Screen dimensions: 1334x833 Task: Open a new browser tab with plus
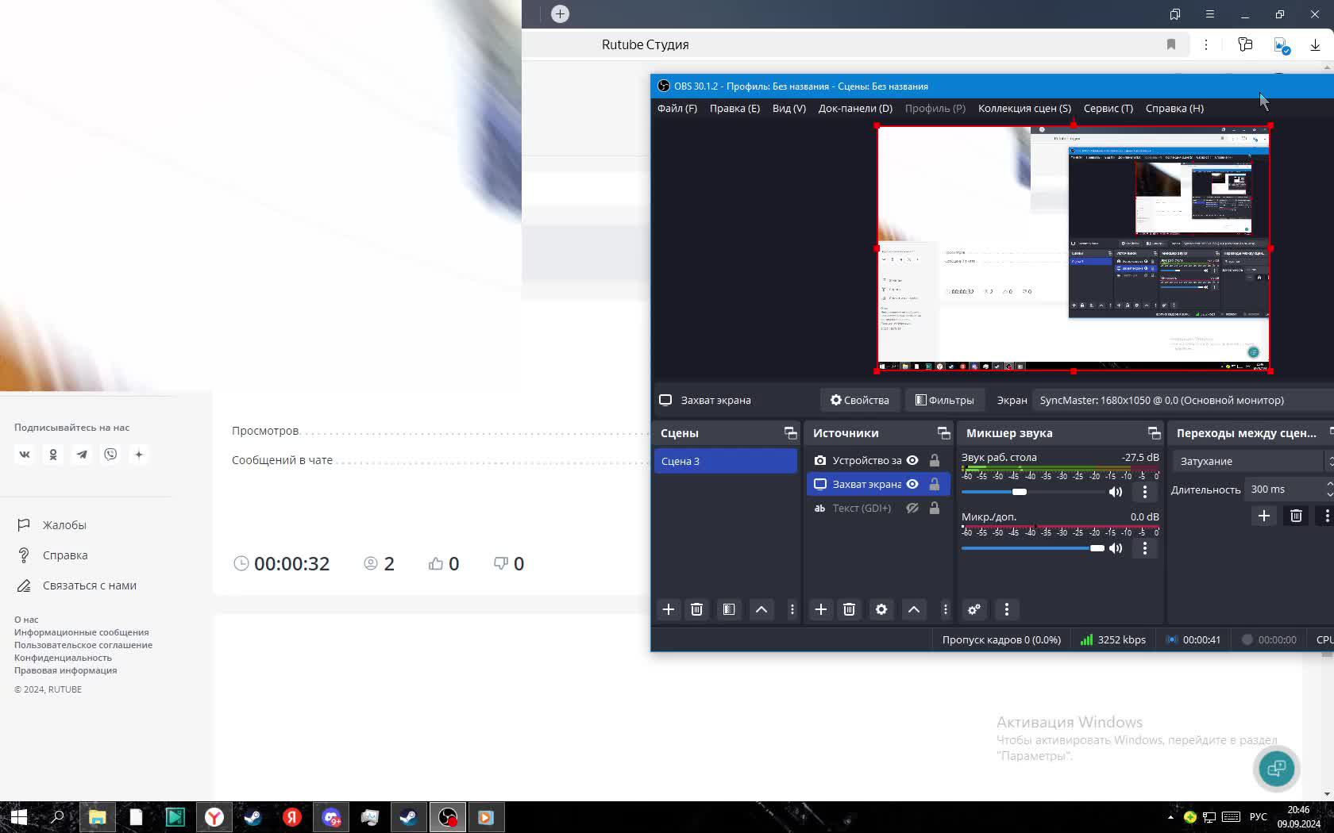click(x=560, y=13)
